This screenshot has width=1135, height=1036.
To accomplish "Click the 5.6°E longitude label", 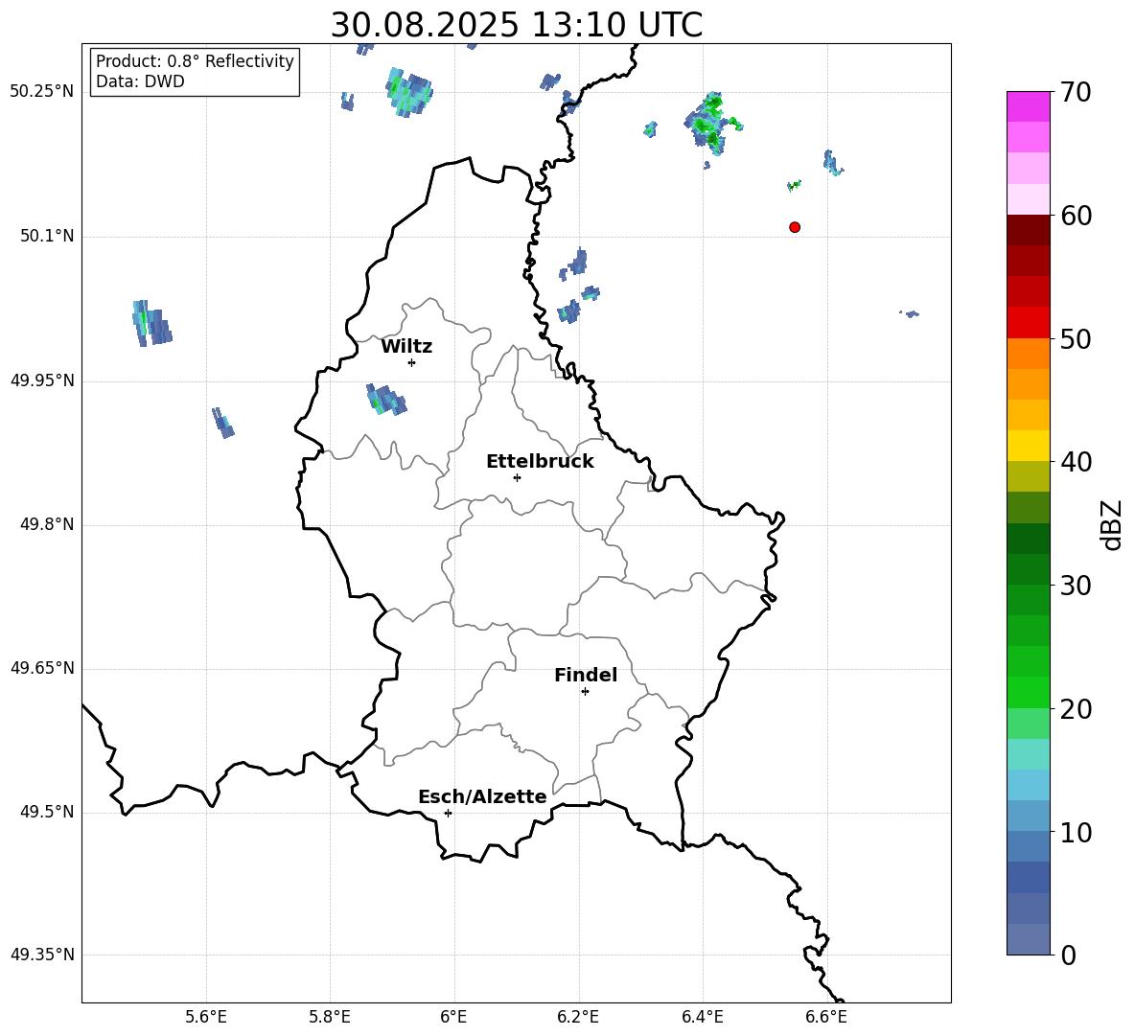I will coord(206,1017).
